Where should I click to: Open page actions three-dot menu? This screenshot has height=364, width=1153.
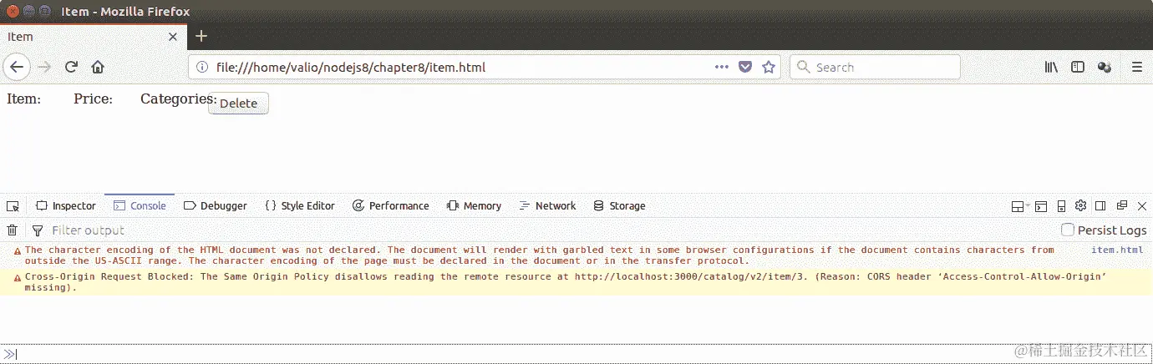click(722, 68)
